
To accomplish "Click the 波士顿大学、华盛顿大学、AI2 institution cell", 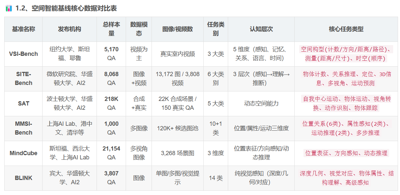I will [69, 104].
